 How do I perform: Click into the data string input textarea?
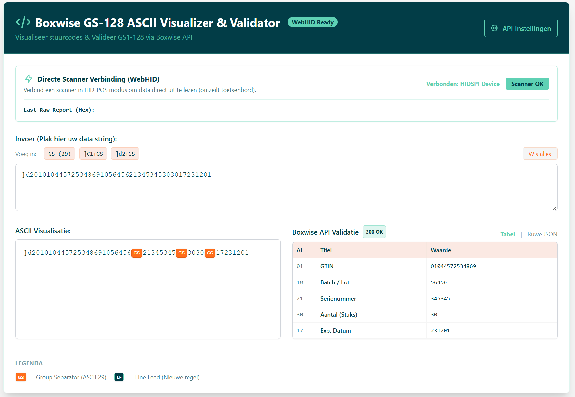tap(286, 190)
